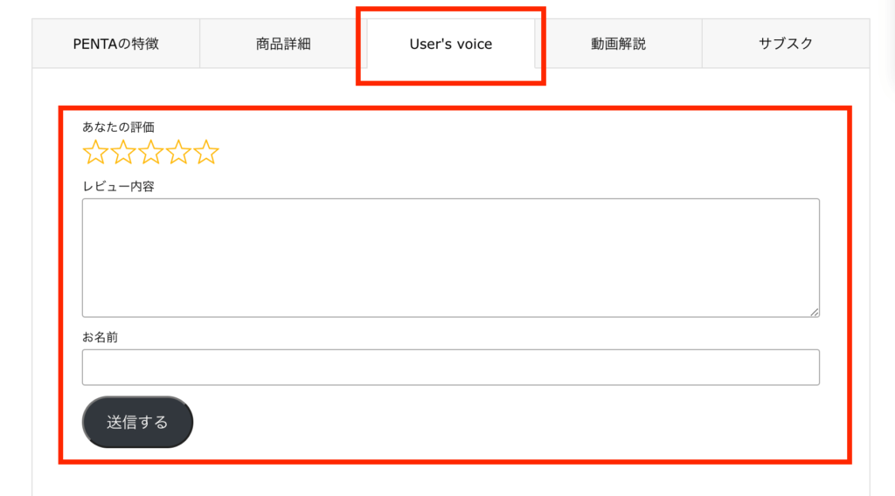Click the textarea resize grip icon
This screenshot has height=496, width=895.
click(815, 312)
